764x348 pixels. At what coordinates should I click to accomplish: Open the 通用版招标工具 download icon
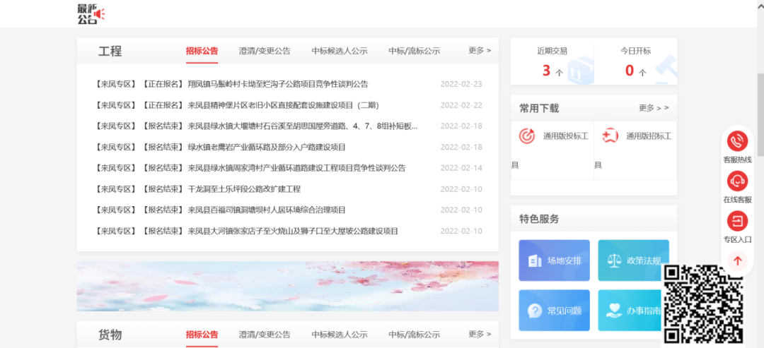coord(610,136)
